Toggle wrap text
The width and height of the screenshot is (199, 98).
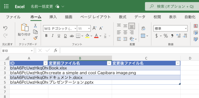143,28
